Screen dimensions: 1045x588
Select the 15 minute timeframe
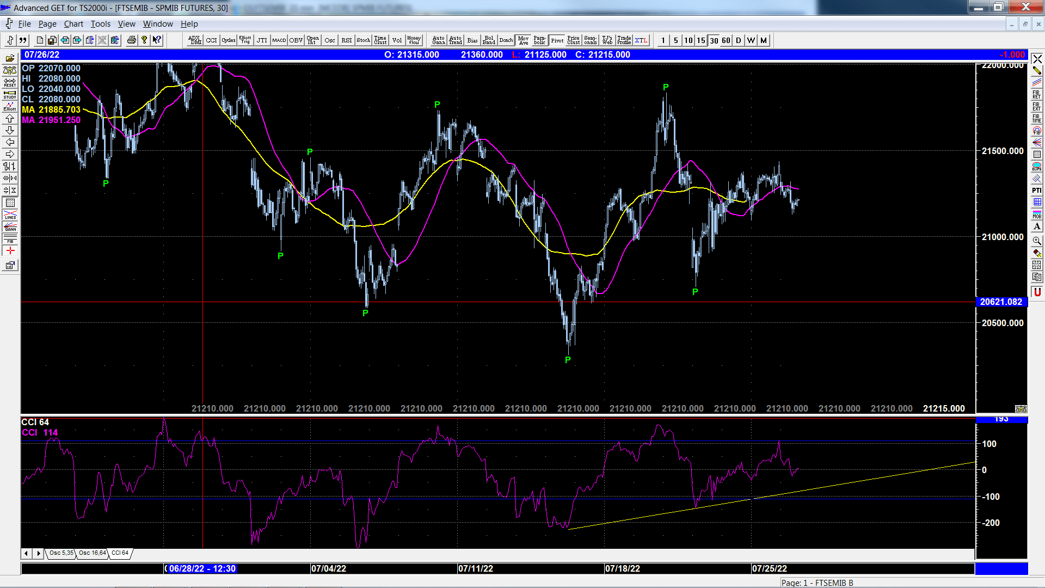click(701, 40)
